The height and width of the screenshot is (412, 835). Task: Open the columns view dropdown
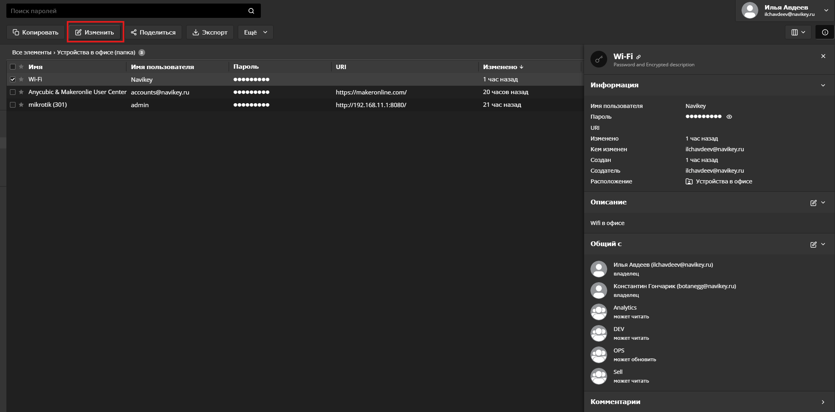[798, 33]
